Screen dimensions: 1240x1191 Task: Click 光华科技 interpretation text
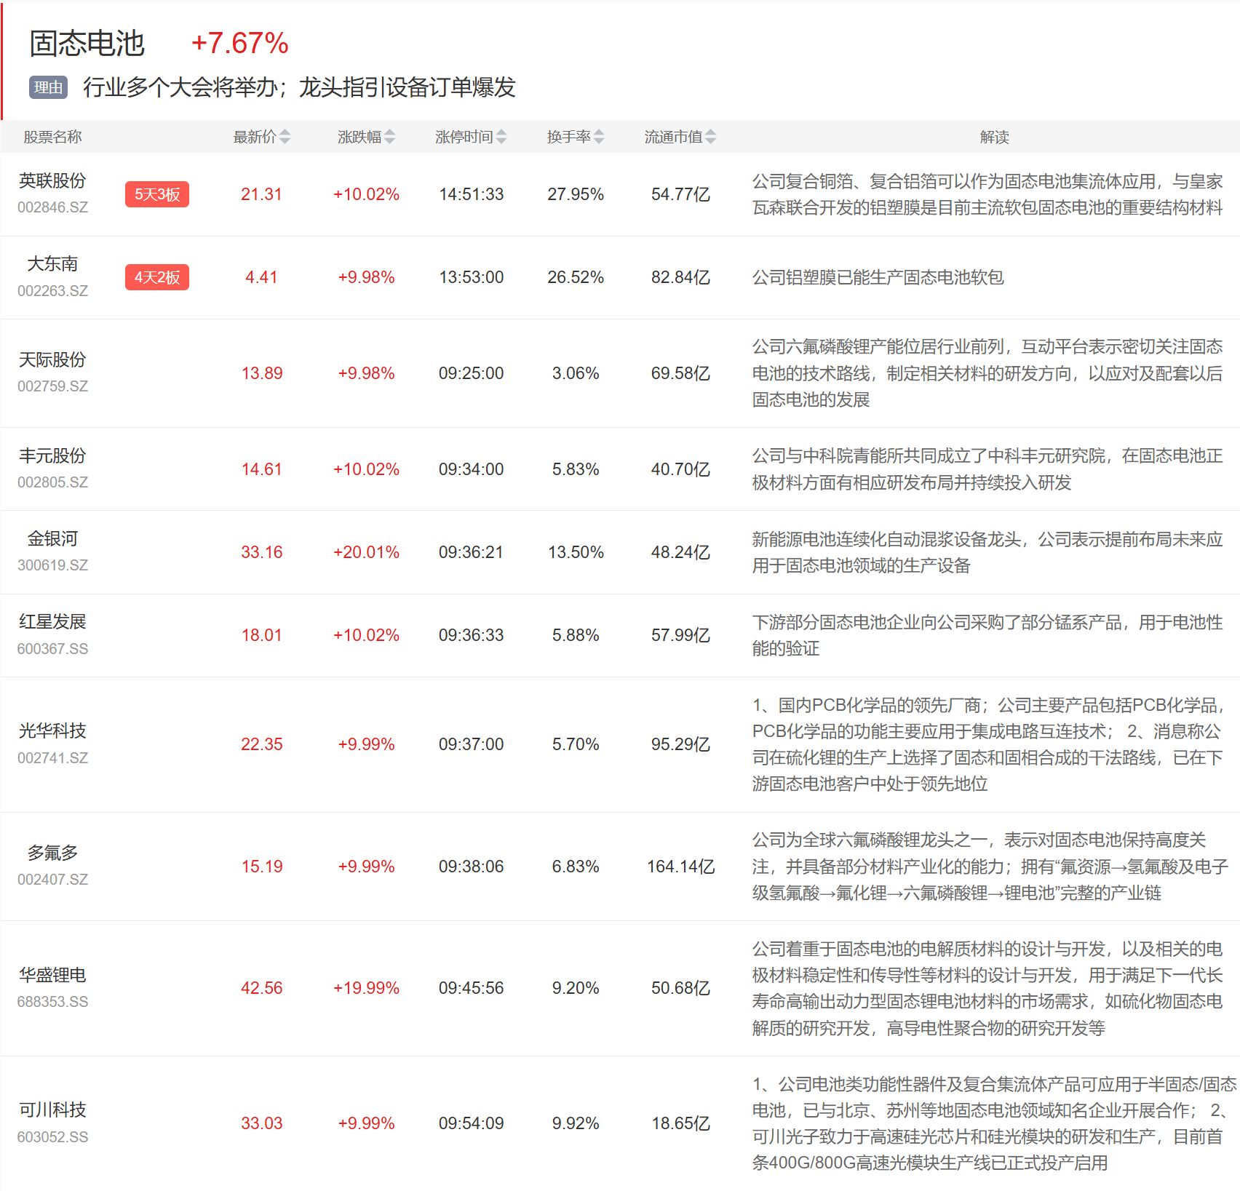tap(987, 744)
